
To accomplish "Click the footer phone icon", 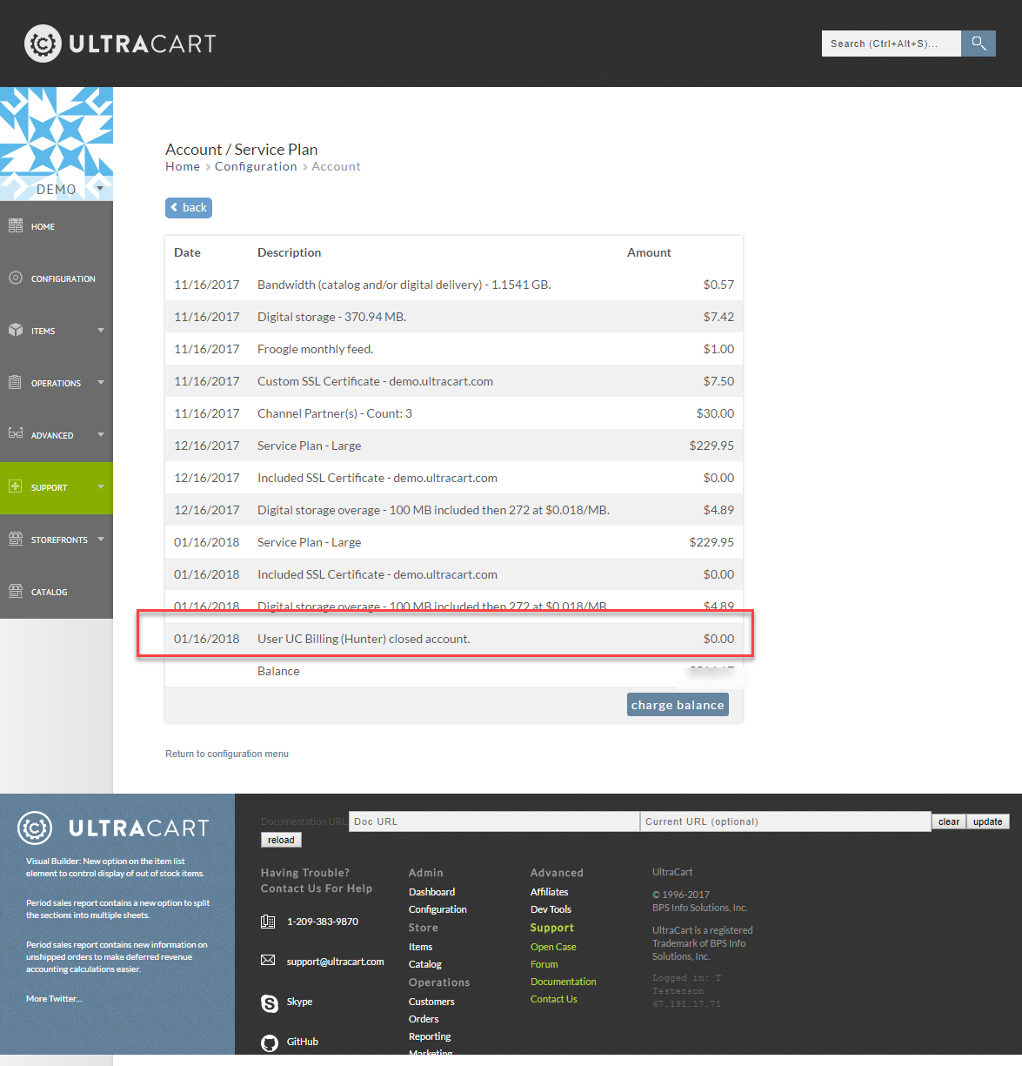I will [x=268, y=922].
